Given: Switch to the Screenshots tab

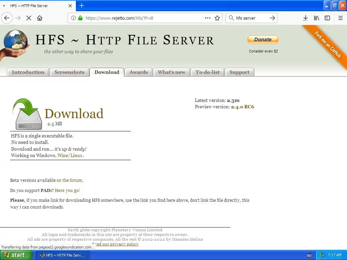Looking at the screenshot, I should tap(69, 72).
